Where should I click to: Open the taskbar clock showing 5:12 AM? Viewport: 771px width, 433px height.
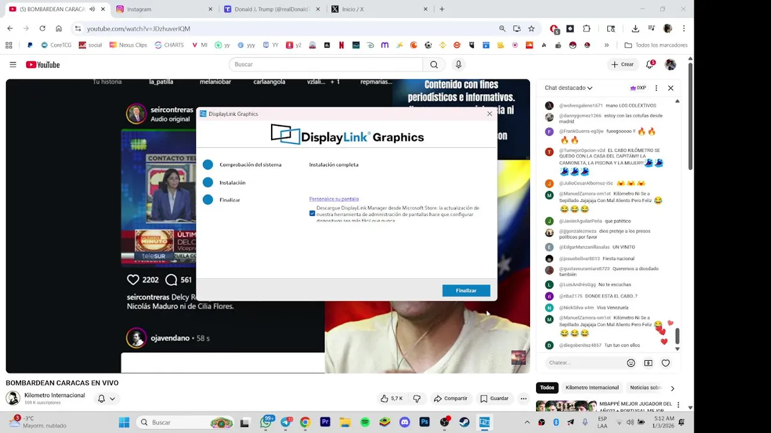[664, 422]
